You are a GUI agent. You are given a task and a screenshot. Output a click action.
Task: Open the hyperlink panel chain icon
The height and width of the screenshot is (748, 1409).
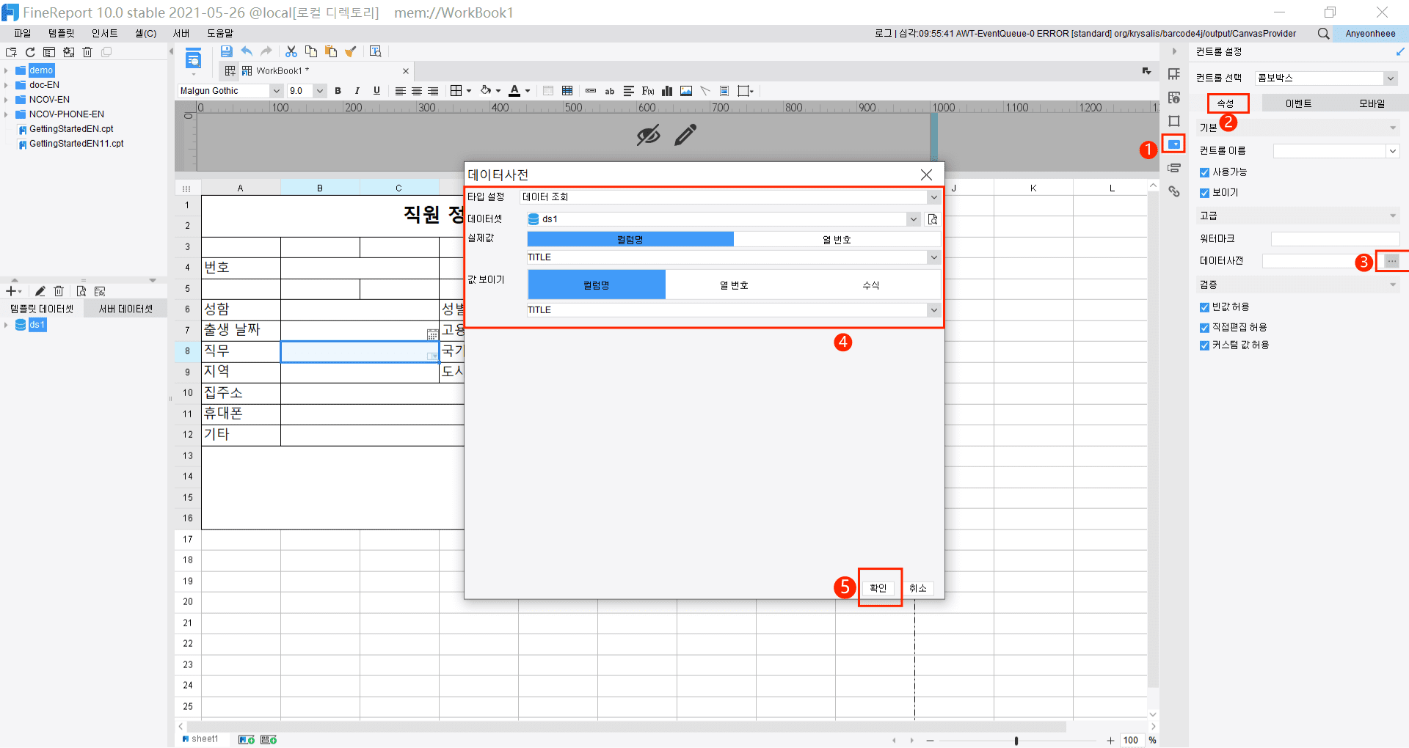tap(1174, 191)
